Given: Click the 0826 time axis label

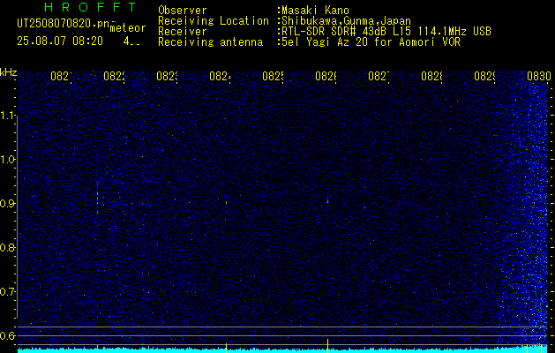Looking at the screenshot, I should pyautogui.click(x=326, y=76).
